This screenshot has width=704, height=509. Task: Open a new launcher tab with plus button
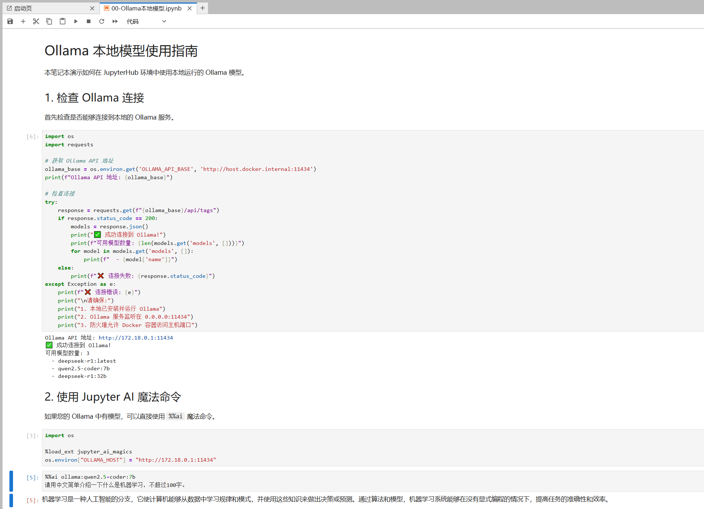tap(203, 8)
